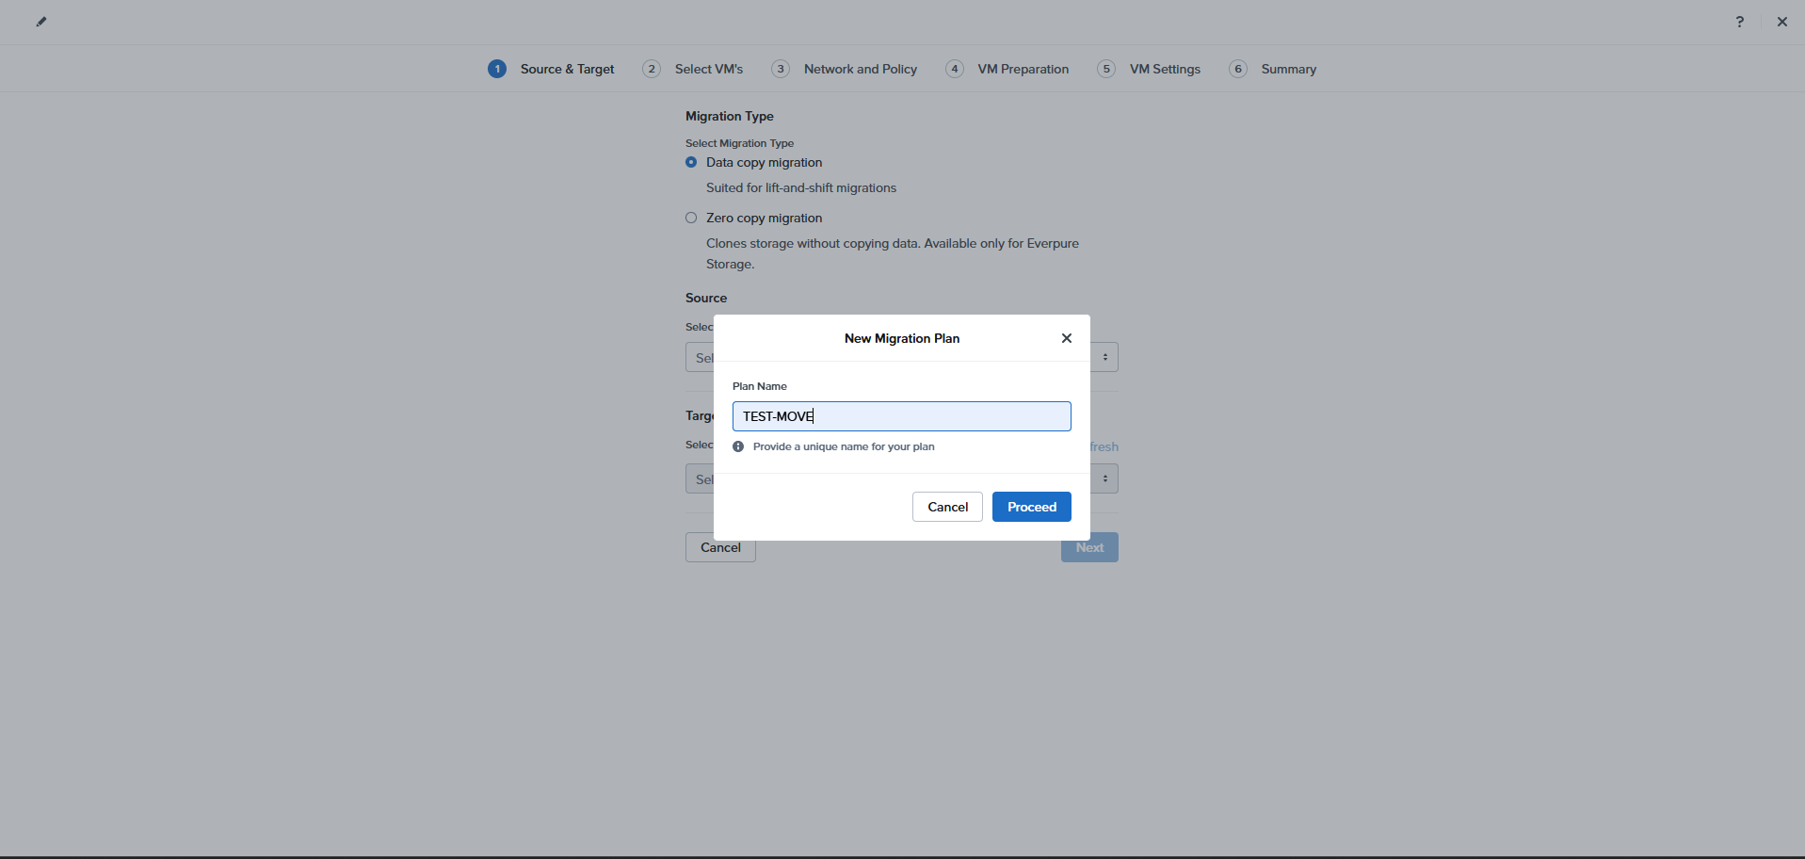Screen dimensions: 1805x859
Task: Click the Refresh link near Target
Action: (1104, 446)
